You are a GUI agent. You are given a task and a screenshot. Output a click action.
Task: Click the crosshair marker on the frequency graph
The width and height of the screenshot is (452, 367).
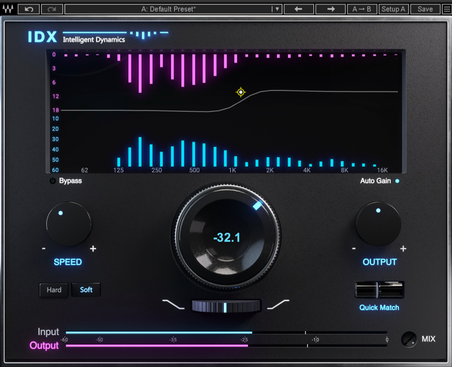240,92
